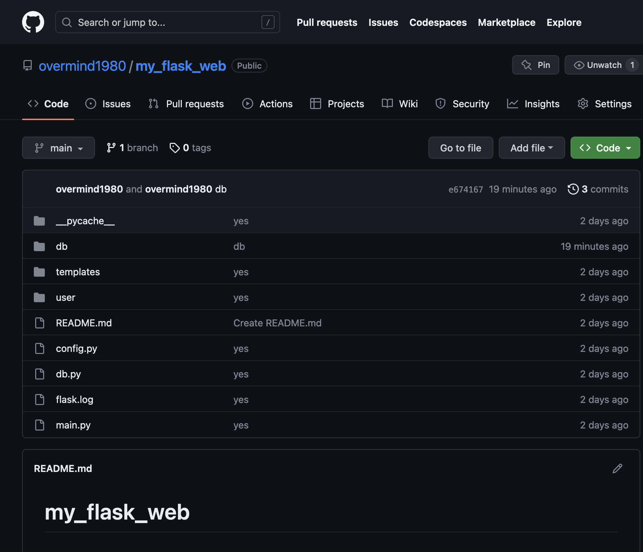Click the flask.log file icon
This screenshot has height=552, width=643.
point(40,400)
